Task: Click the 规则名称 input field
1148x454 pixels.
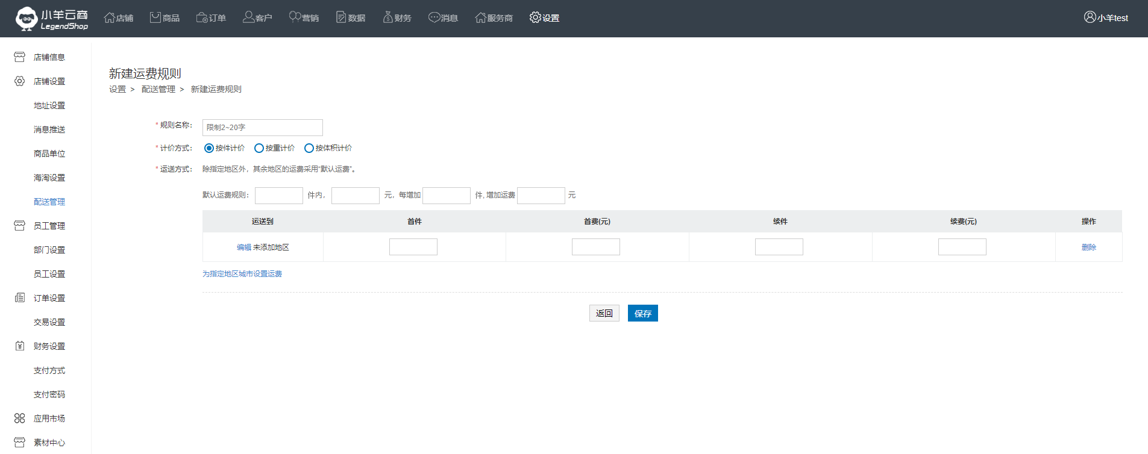Action: click(262, 128)
